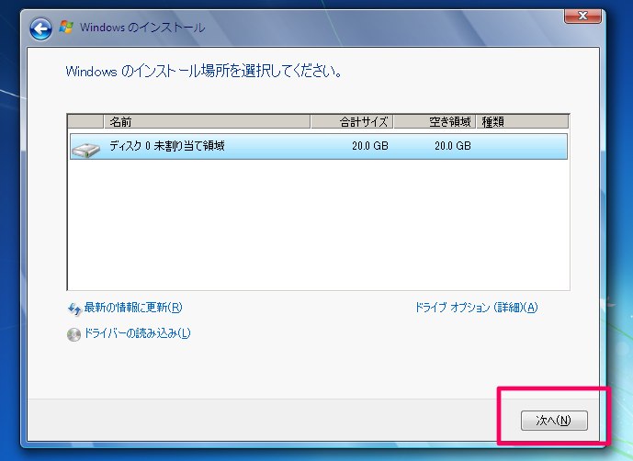
Task: Click the CD disc icon beside ドライバーの読み込み
Action: point(73,334)
